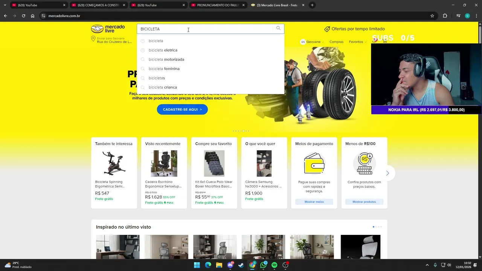Open volume control in system tray
Screen dimensions: 482x271
click(x=449, y=265)
